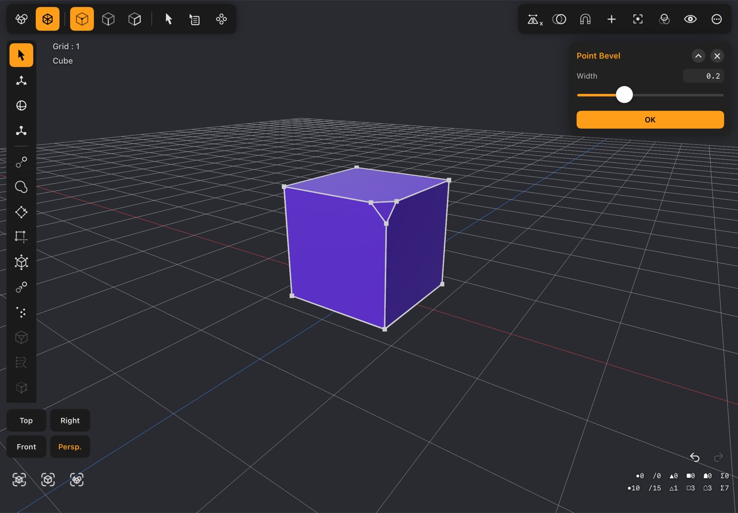Screen dimensions: 738x513
Task: Toggle the eye visibility icon
Action: (690, 20)
